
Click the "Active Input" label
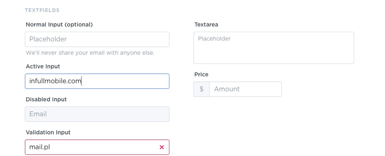click(x=43, y=66)
